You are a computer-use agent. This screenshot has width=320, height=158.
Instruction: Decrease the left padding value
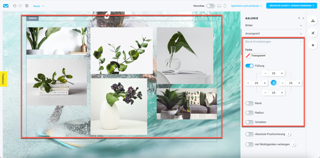pos(248,83)
